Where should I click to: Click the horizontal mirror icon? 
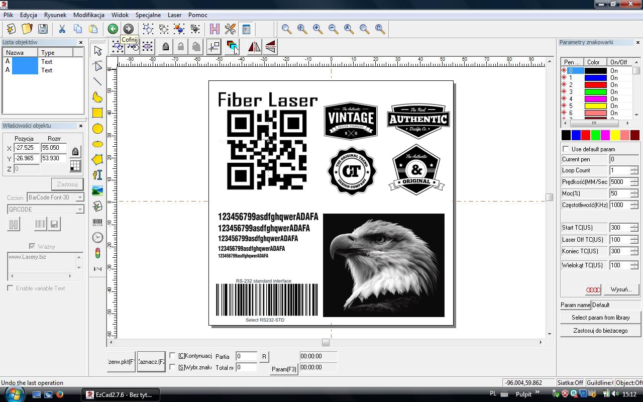tap(254, 47)
